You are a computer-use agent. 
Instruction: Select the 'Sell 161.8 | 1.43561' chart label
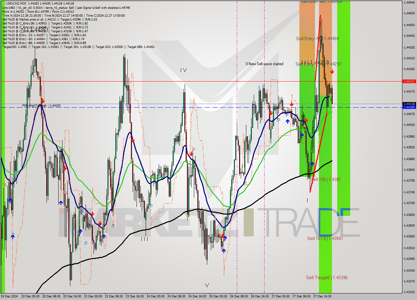click(325, 238)
